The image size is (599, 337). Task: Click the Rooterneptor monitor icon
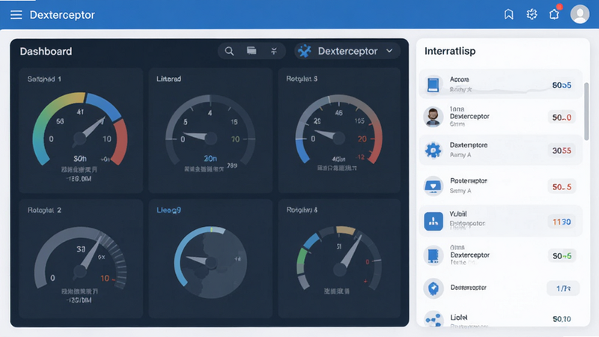tap(434, 186)
